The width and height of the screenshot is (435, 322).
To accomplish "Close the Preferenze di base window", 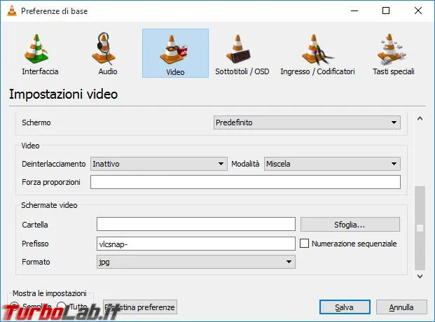I will [418, 10].
